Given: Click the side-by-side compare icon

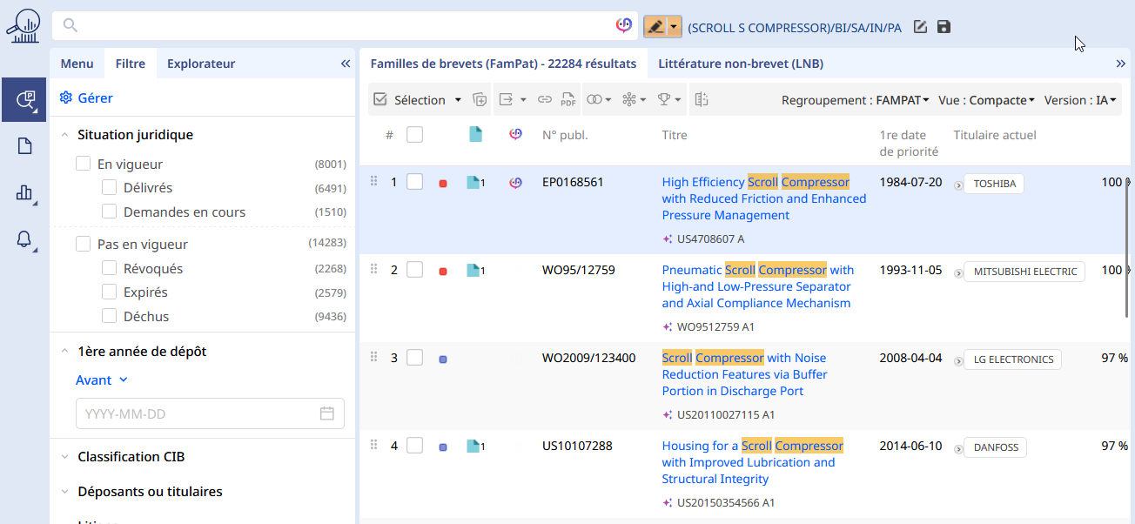Looking at the screenshot, I should (702, 100).
